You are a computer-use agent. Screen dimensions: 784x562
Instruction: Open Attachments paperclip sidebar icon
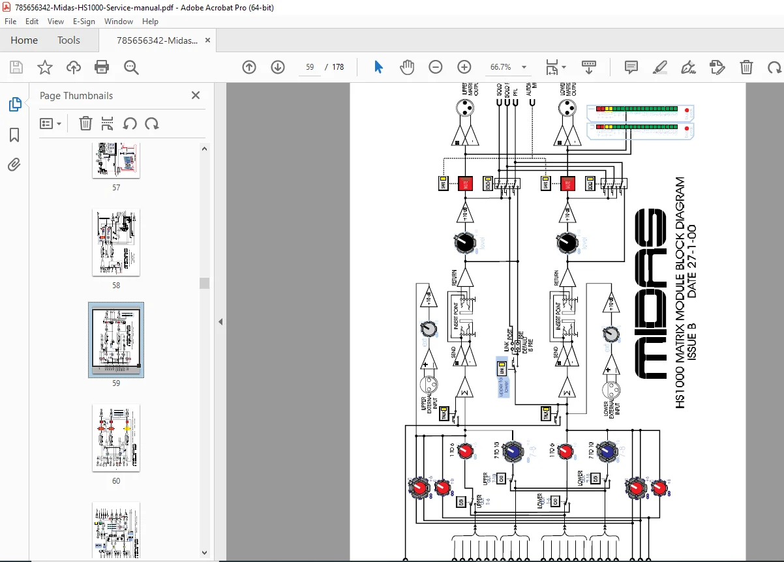14,165
